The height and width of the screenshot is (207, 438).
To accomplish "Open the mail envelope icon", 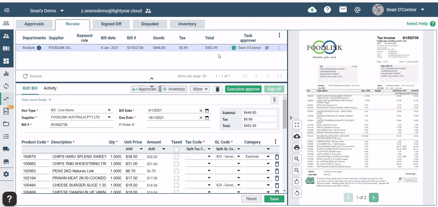I will 343,10.
